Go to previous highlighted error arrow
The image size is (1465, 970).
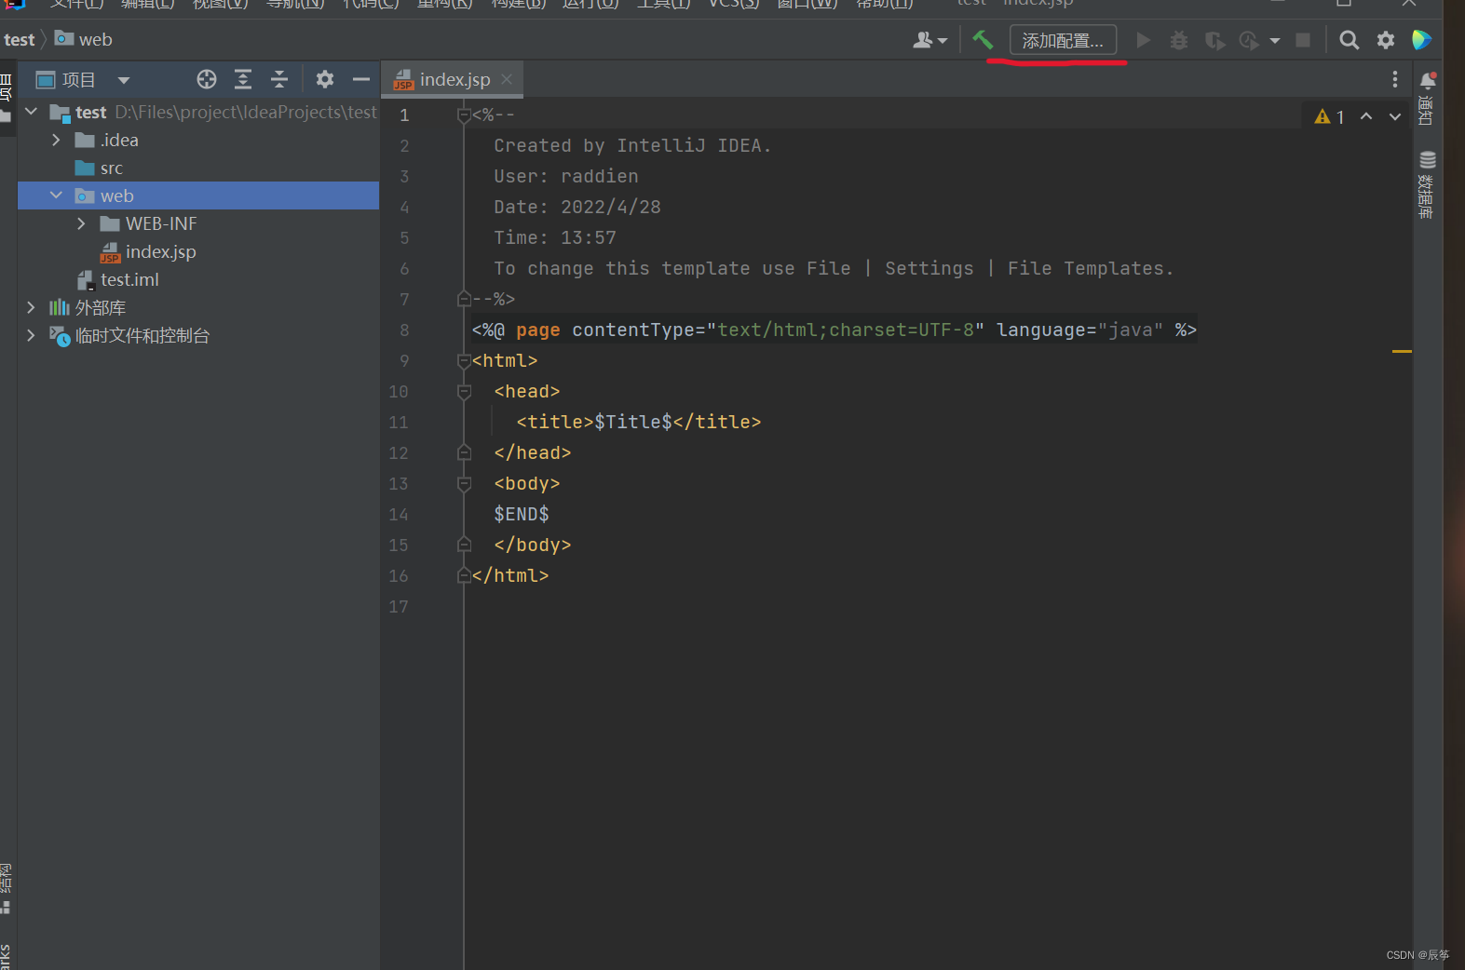click(1366, 116)
